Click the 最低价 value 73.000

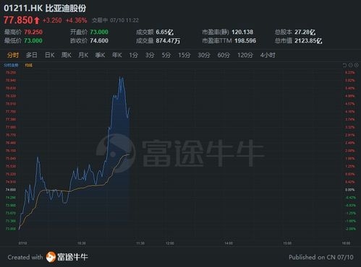click(33, 40)
